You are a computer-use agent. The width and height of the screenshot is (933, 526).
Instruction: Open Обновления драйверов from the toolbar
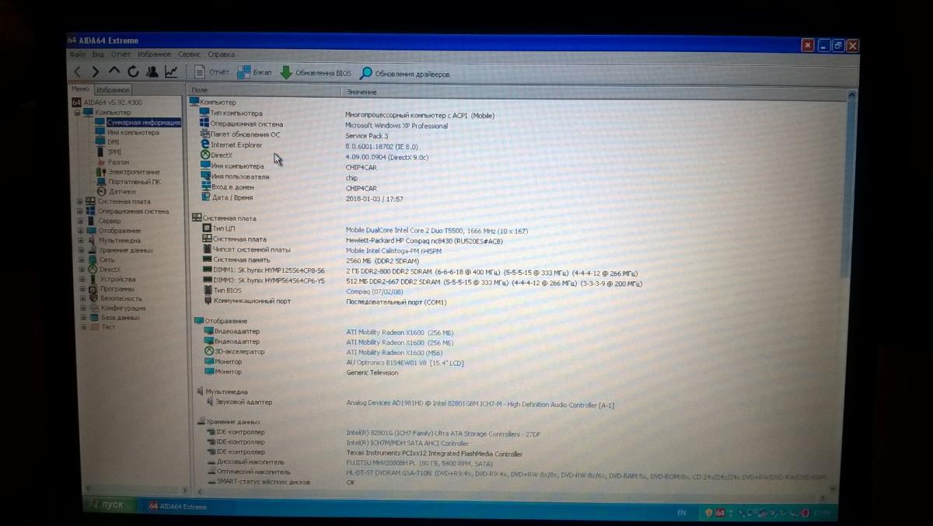404,74
